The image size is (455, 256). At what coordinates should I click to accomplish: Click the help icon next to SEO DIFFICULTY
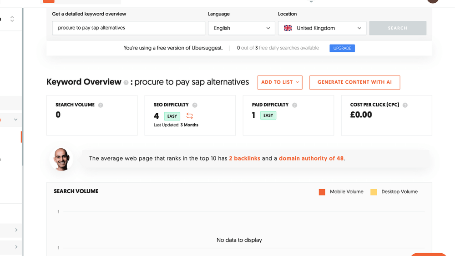click(x=195, y=105)
